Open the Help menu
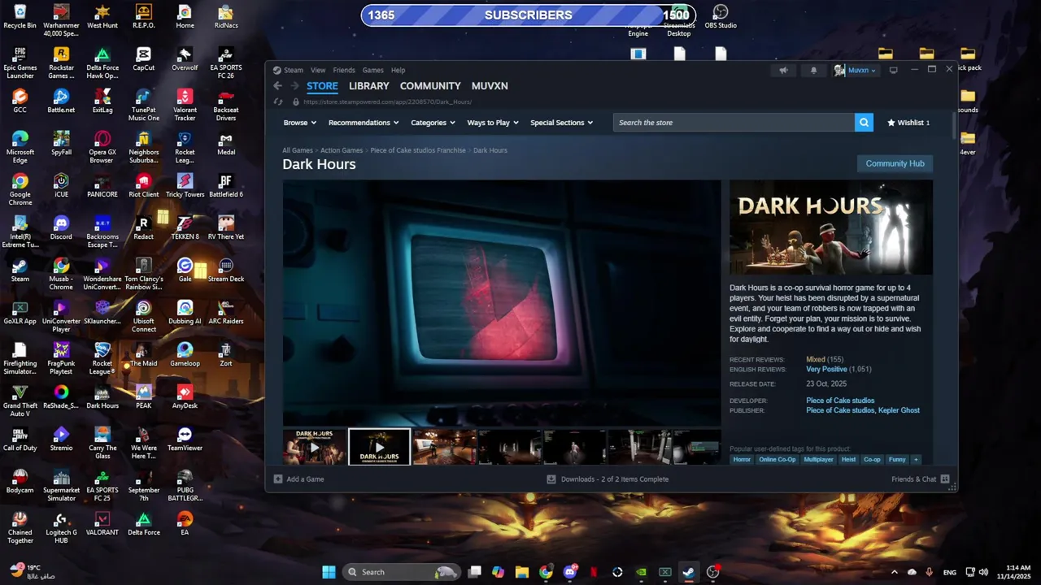Screen dimensions: 1041x585 pyautogui.click(x=398, y=71)
